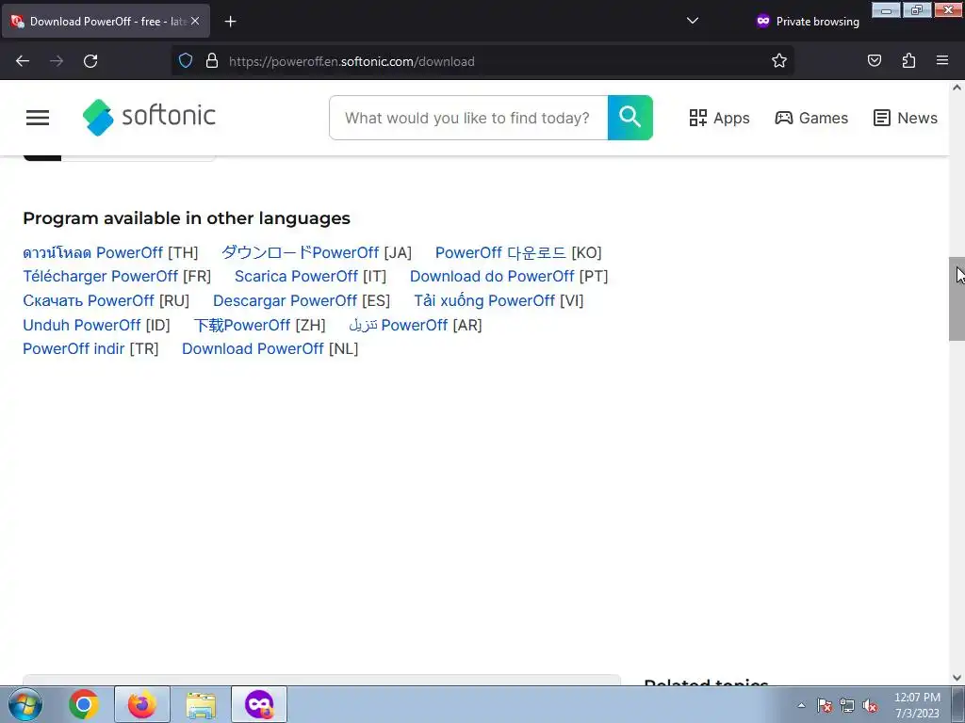The height and width of the screenshot is (723, 965).
Task: Select Firefox private window taskbar icon
Action: tap(259, 704)
